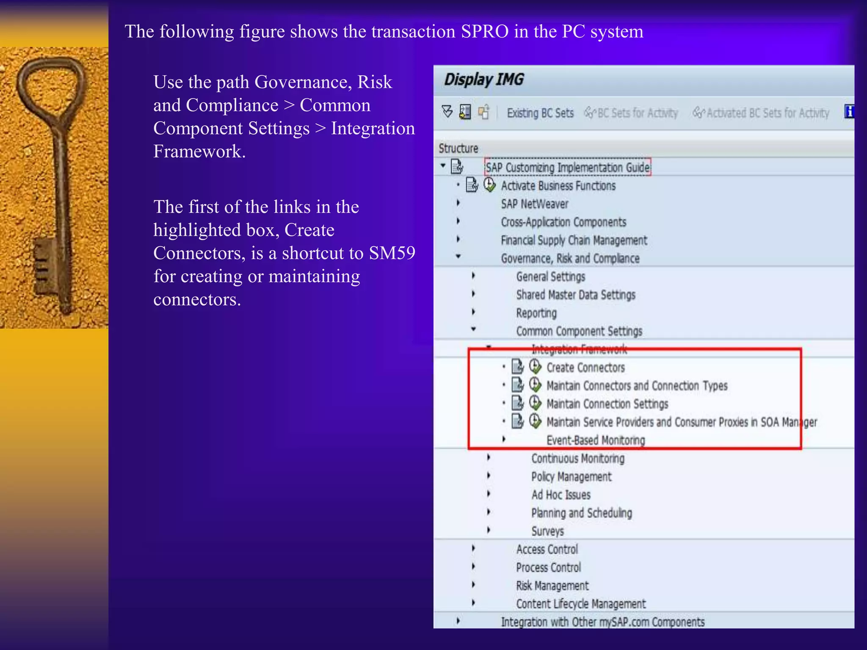Select SAP Customizing Implementation Guide text
Screen dimensions: 867x650
pyautogui.click(x=568, y=168)
